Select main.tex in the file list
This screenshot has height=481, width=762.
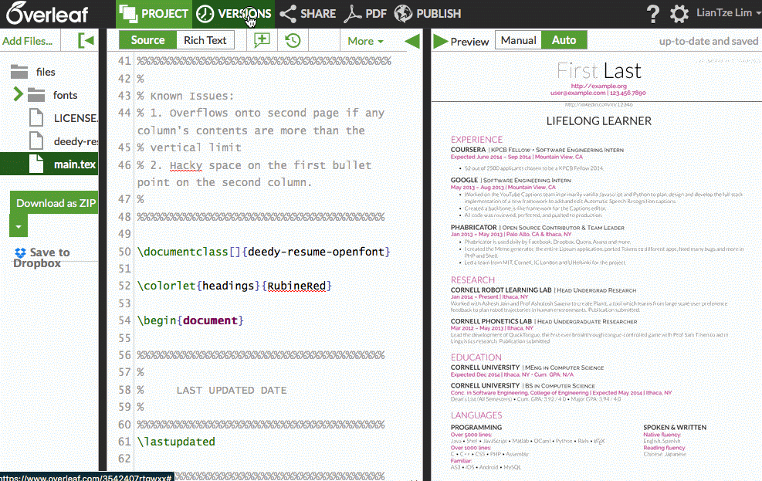tap(73, 164)
